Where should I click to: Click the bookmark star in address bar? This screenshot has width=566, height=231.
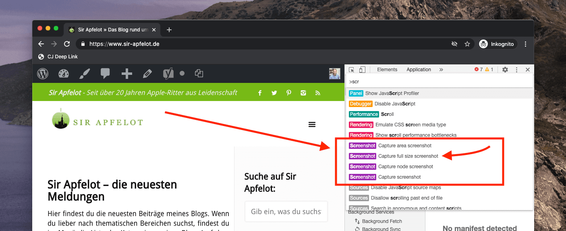(467, 44)
